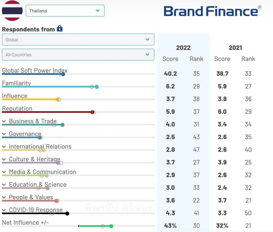Click the Net Influence green slider handle
This screenshot has height=232, width=273.
point(111,226)
